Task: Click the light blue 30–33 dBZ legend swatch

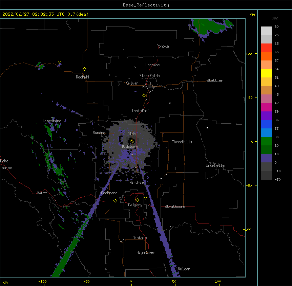Action: tap(266, 133)
